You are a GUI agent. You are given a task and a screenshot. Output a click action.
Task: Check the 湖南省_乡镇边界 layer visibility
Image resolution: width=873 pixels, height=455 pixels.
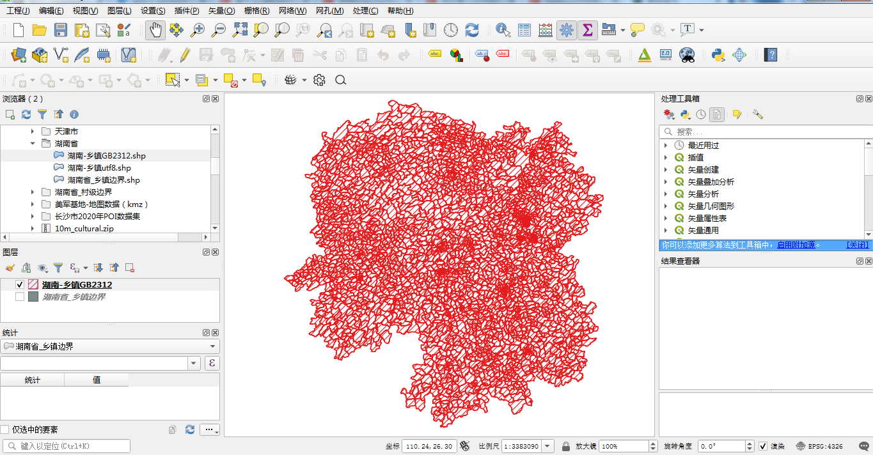click(20, 297)
